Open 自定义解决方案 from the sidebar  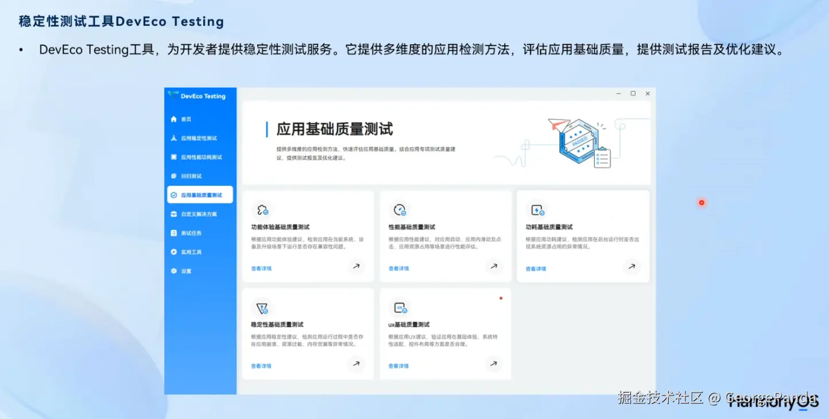198,214
